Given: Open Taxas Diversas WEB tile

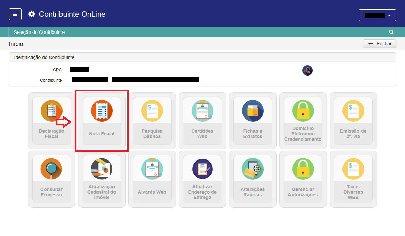Looking at the screenshot, I should [353, 179].
